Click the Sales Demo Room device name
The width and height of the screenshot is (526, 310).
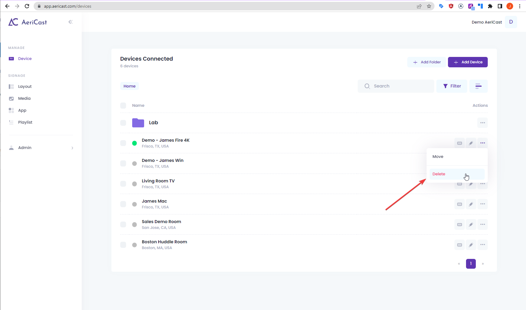click(x=161, y=222)
